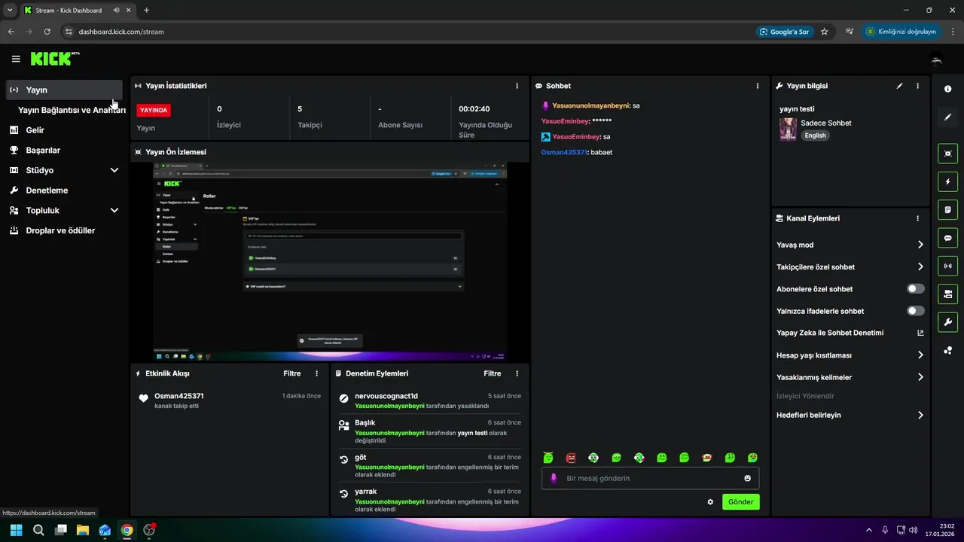Open the emoji picker in chat input
This screenshot has width=964, height=542.
point(748,478)
